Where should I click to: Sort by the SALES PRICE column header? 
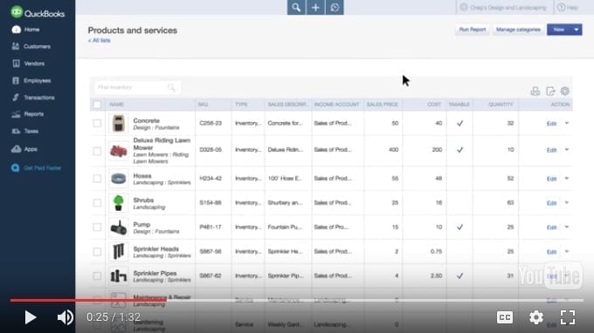coord(383,105)
